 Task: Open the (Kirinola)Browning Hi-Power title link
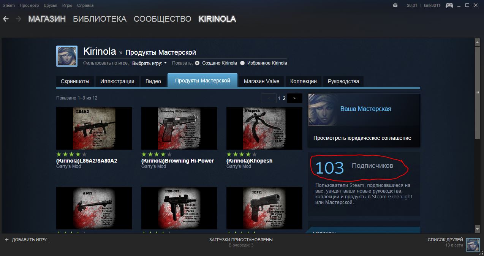pos(177,161)
